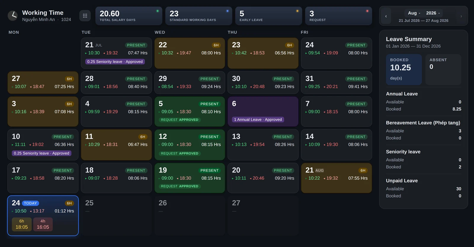
Task: Click the 1 Annual Leave Approved tag
Action: 258,120
